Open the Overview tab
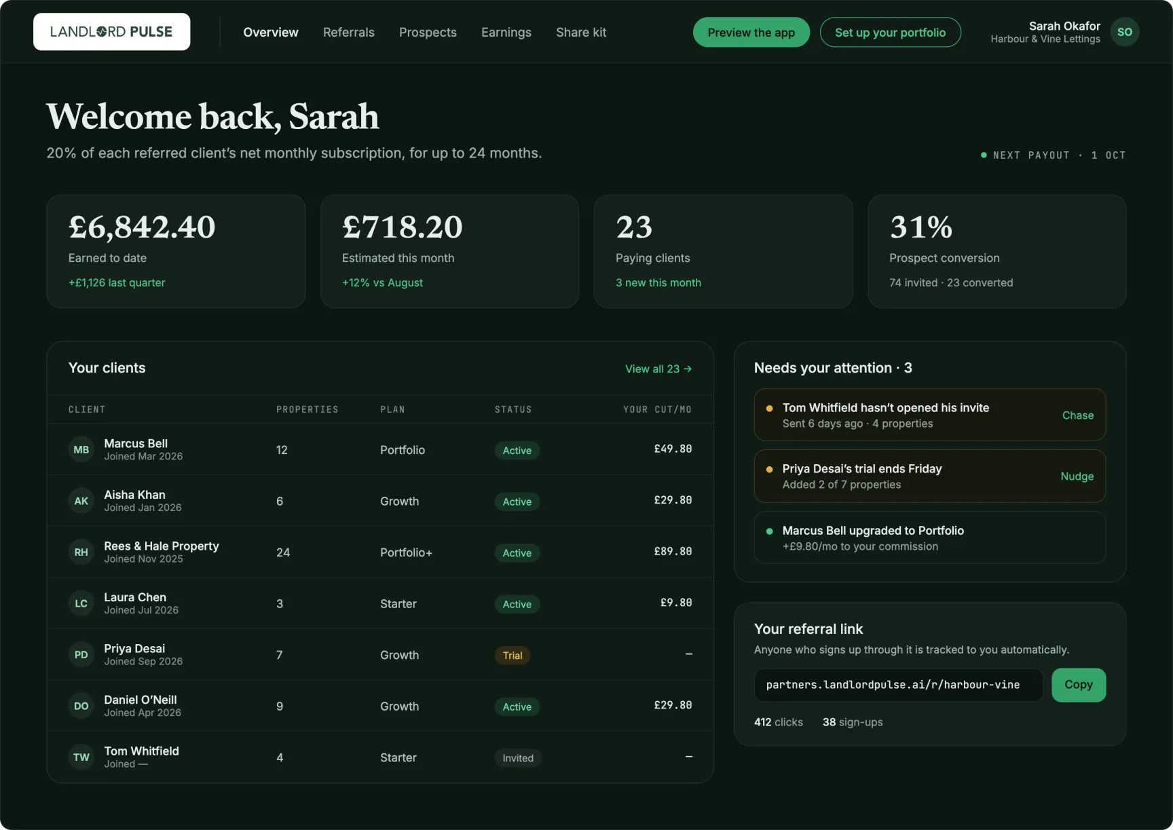This screenshot has height=830, width=1173. tap(271, 32)
